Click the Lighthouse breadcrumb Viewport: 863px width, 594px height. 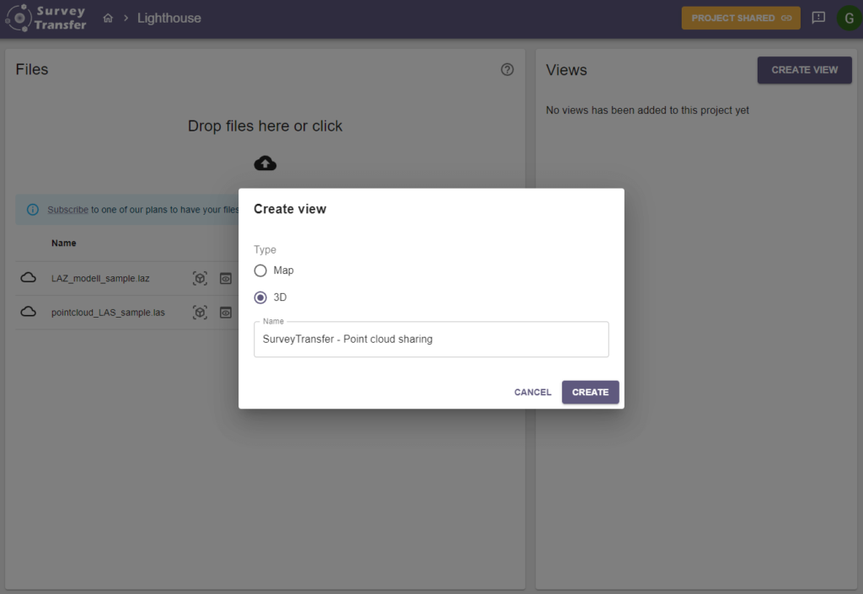click(169, 18)
